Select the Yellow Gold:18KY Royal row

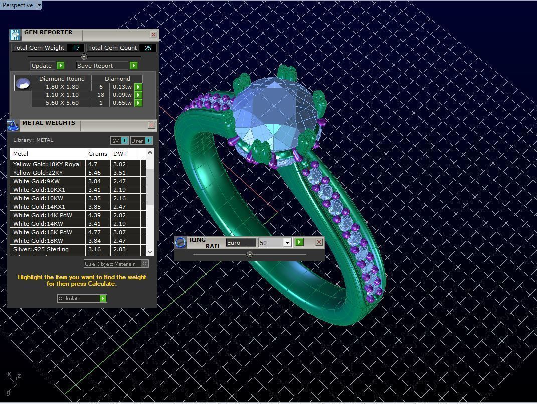pos(78,164)
